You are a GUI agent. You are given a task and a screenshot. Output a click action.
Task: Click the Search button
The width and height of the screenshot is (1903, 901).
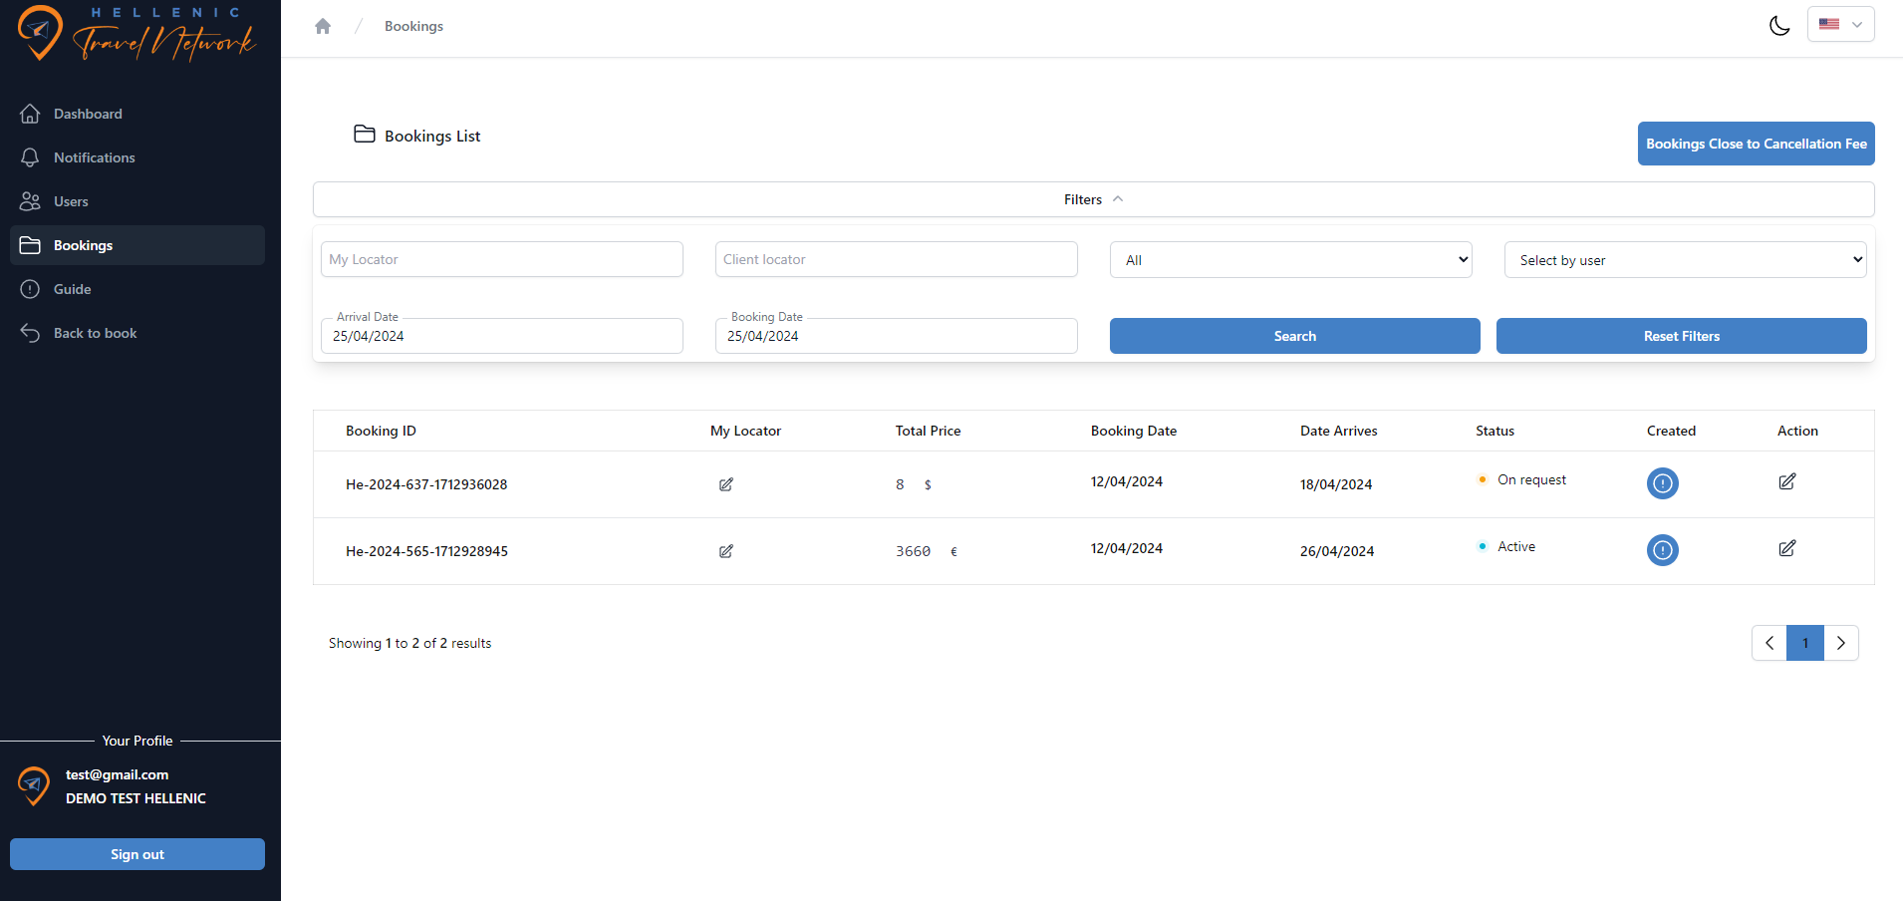pyautogui.click(x=1294, y=336)
